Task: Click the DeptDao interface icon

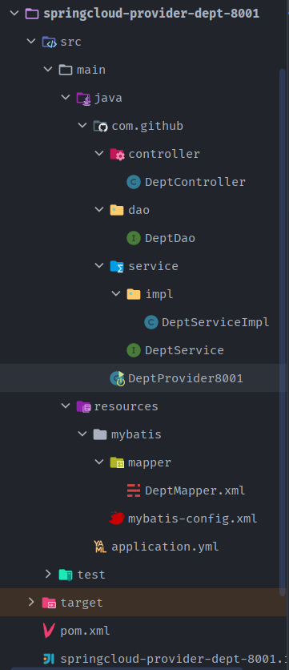Action: click(x=134, y=238)
